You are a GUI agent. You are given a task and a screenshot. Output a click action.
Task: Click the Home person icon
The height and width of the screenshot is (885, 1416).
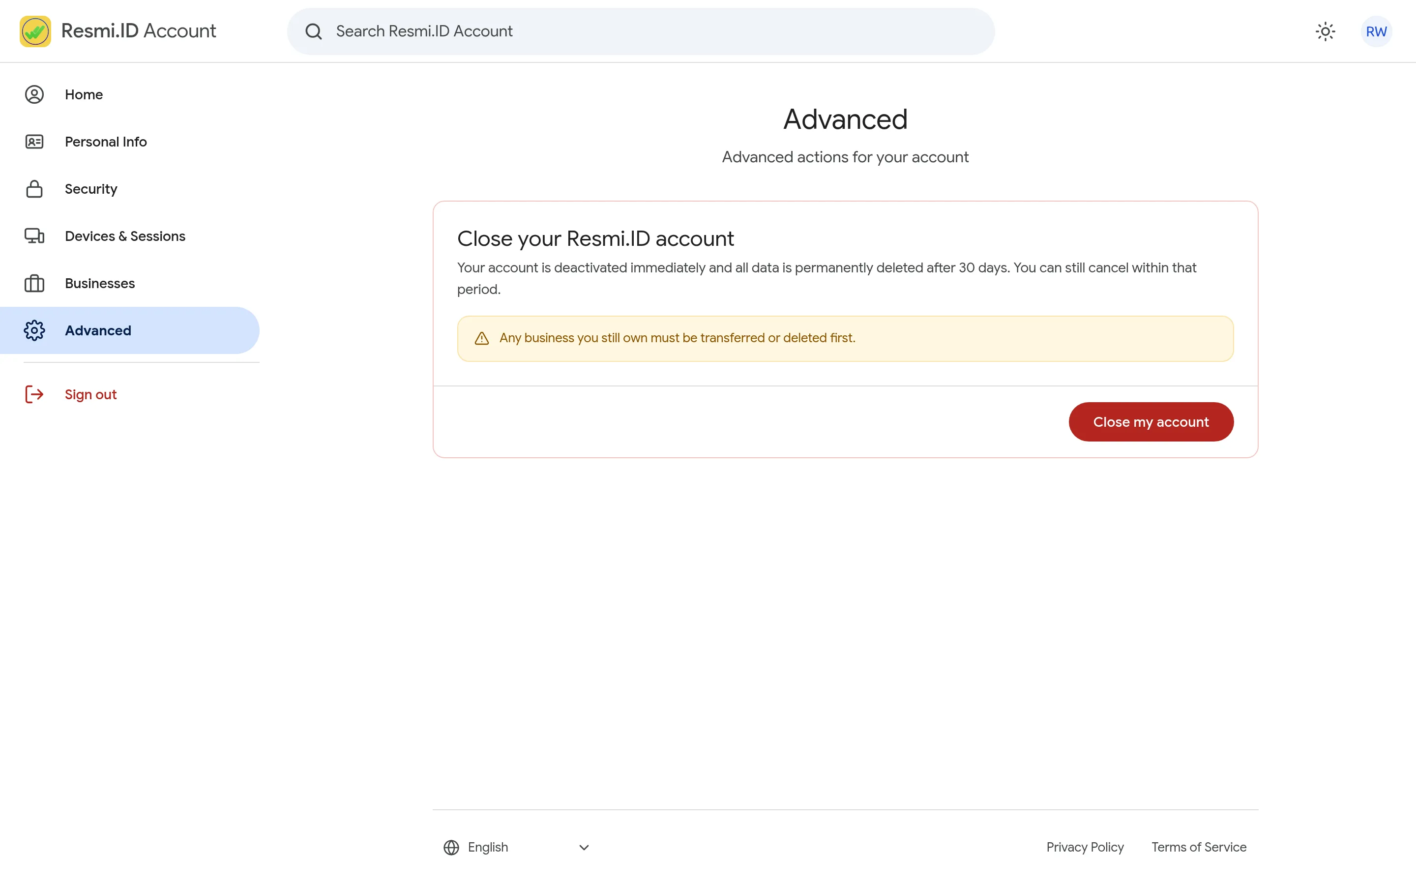click(x=34, y=95)
